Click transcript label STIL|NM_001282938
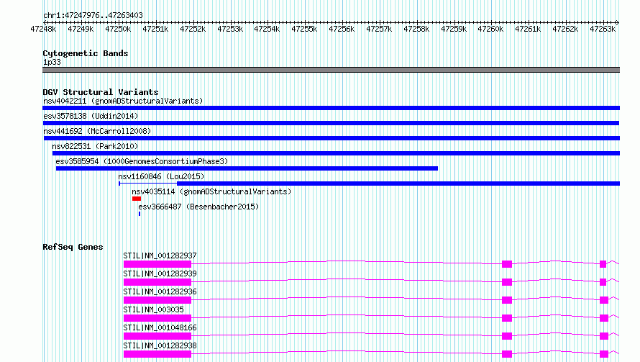The width and height of the screenshot is (640, 362). (160, 345)
